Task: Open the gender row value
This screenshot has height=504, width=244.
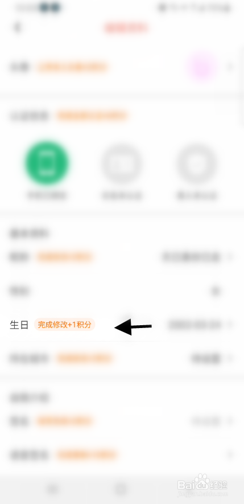Action: pos(216,291)
